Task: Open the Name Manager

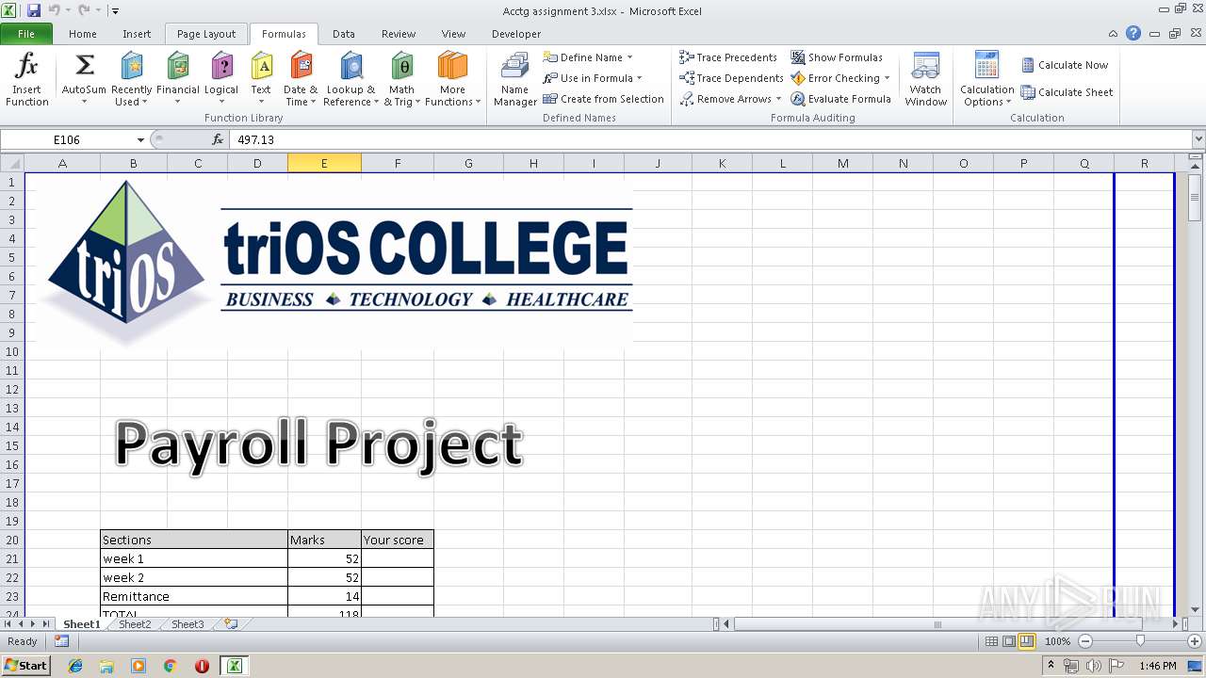Action: (x=514, y=80)
